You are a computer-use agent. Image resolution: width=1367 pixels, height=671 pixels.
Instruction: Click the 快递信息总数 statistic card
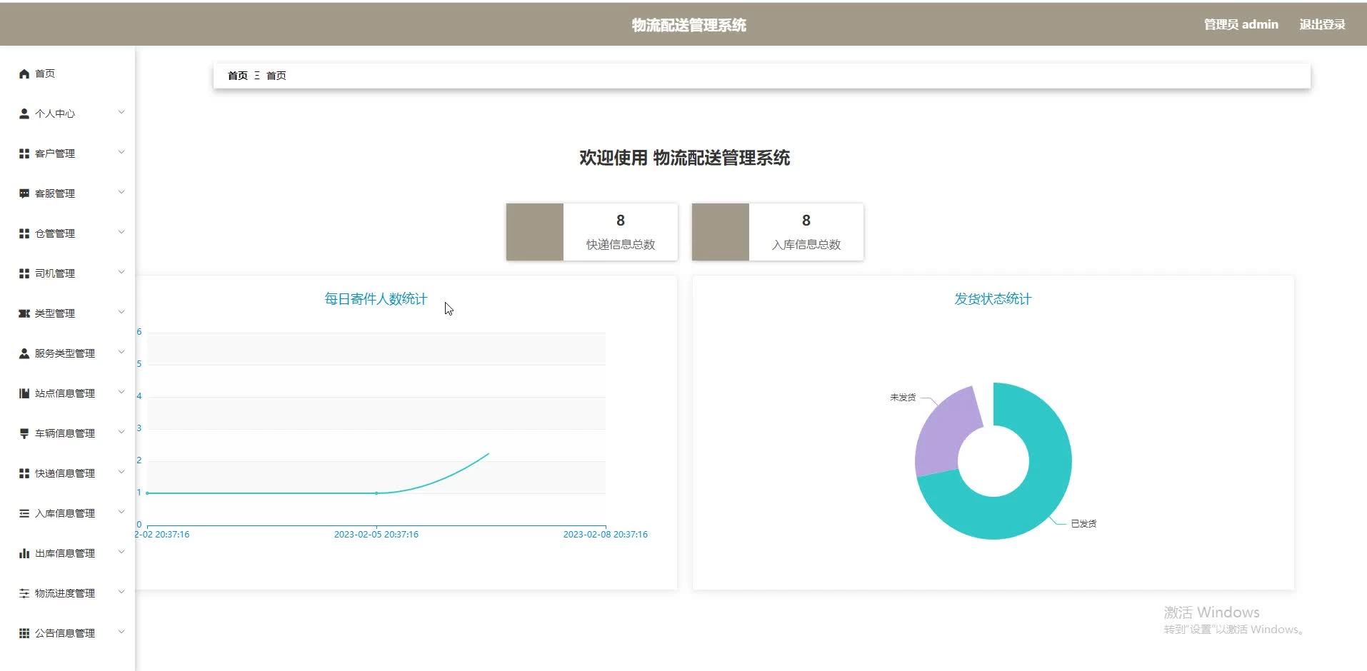(591, 232)
